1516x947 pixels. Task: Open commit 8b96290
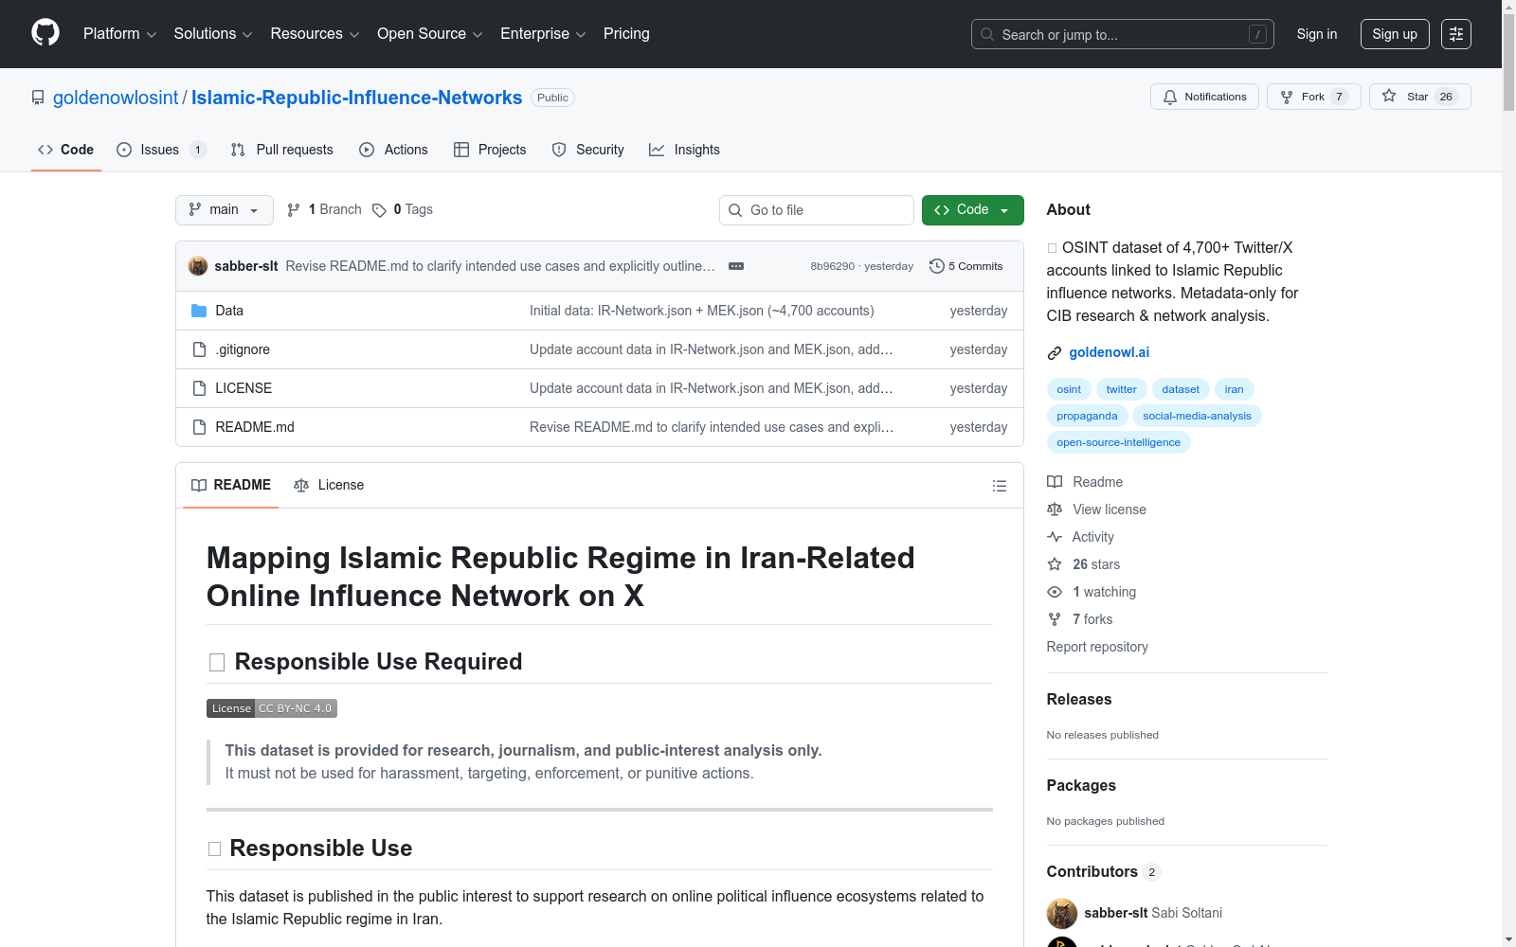[x=832, y=267]
